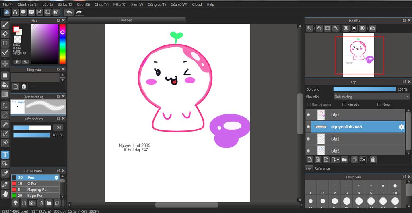Click the foreground color swatch
Screen dimensions: 412x213
[x=16, y=29]
